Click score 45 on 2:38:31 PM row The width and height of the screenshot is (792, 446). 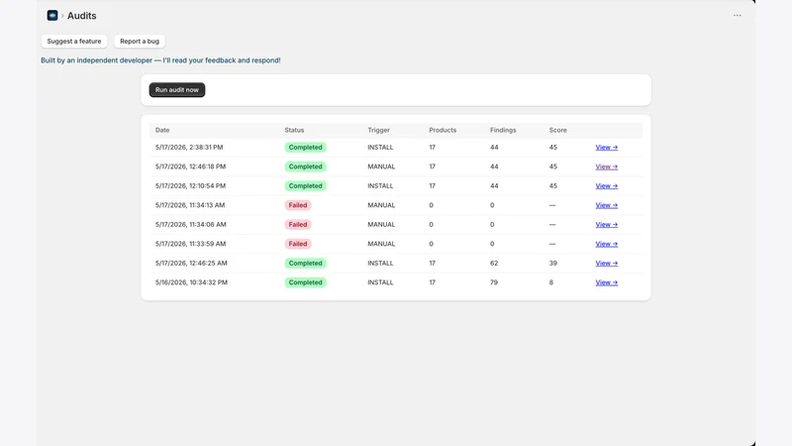[x=553, y=148]
